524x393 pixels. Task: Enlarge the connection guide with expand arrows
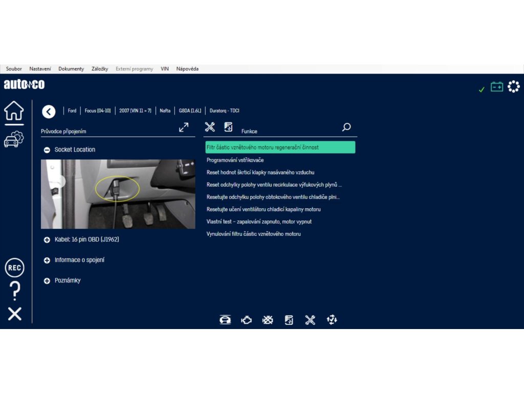click(x=184, y=127)
